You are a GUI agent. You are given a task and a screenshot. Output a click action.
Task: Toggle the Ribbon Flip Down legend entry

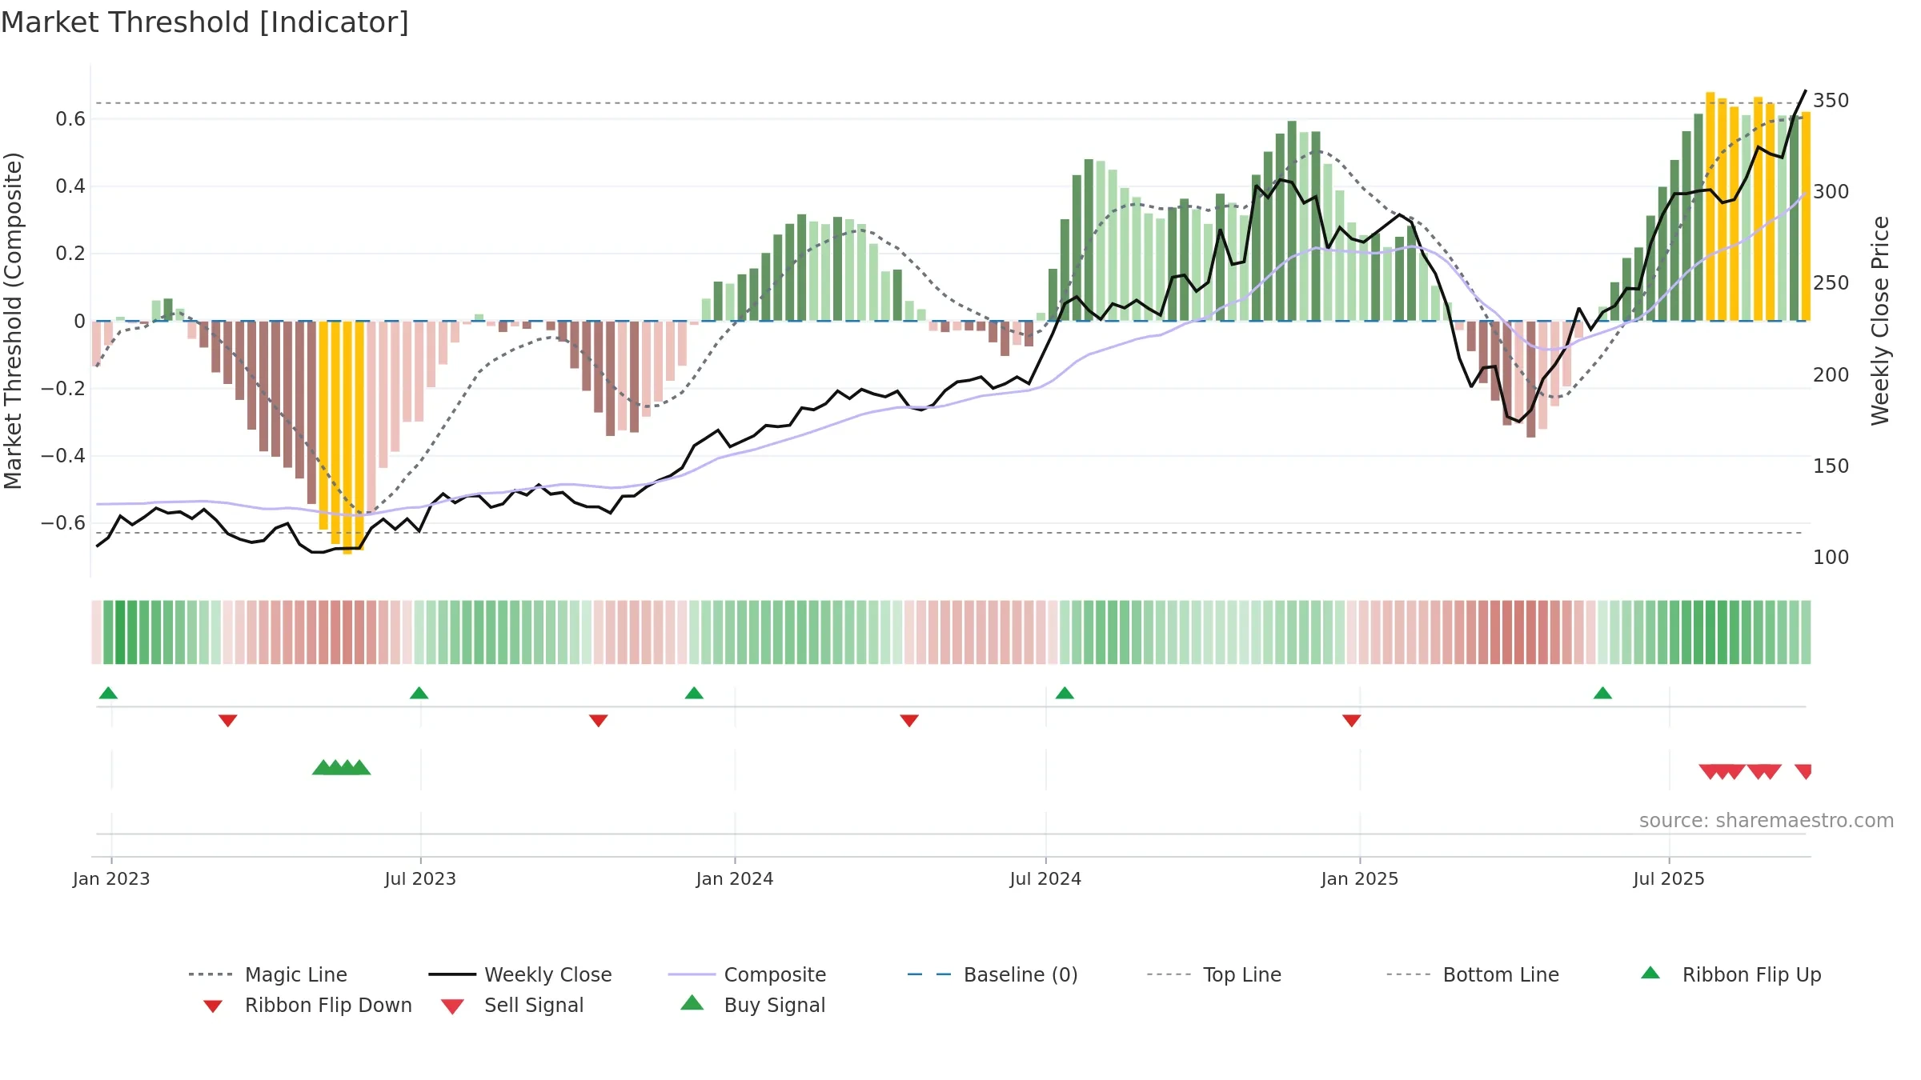tap(307, 1005)
